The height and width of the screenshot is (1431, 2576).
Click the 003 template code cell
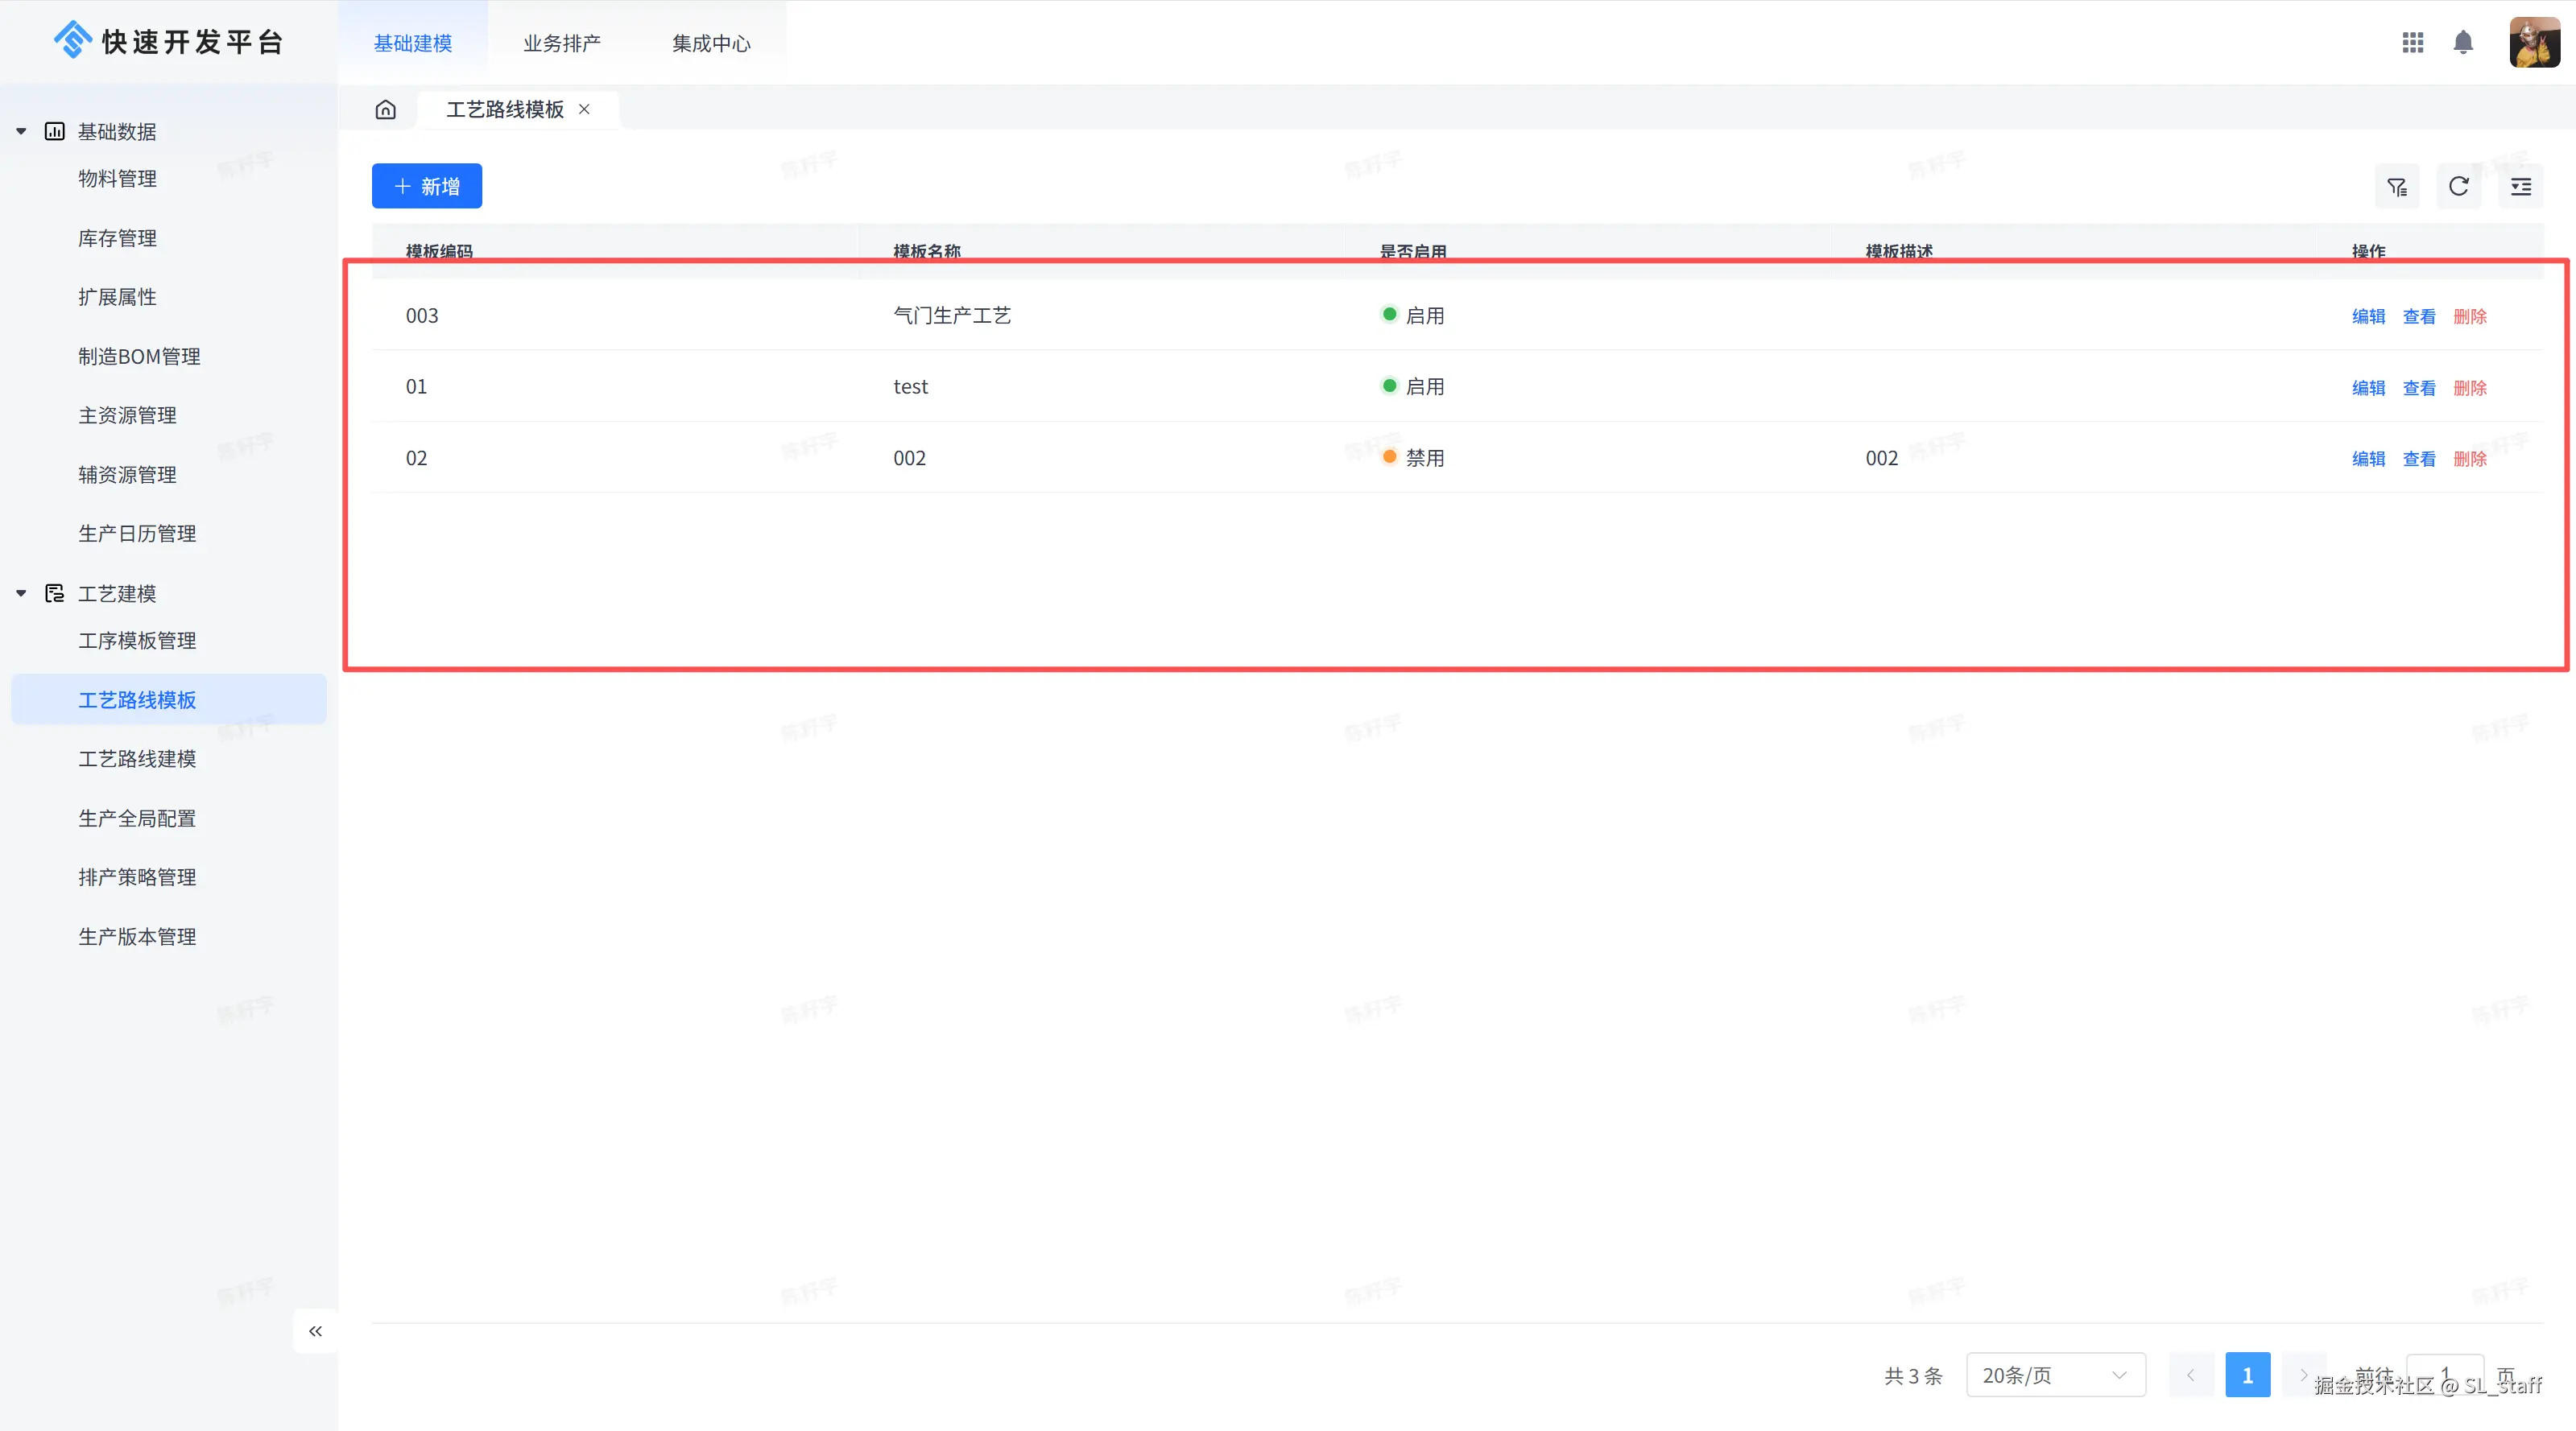tap(422, 315)
